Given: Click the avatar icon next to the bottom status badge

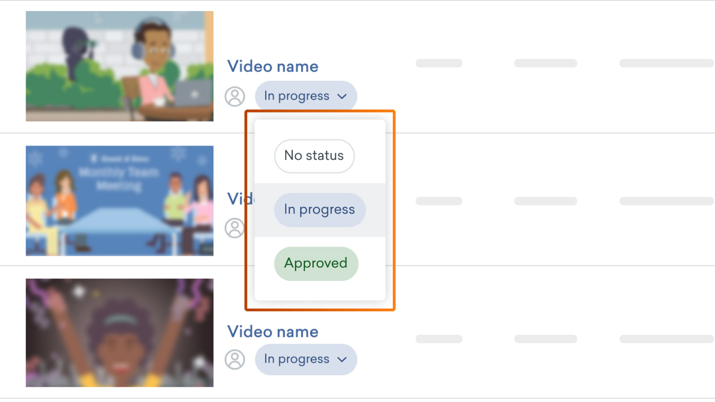Looking at the screenshot, I should (x=235, y=360).
